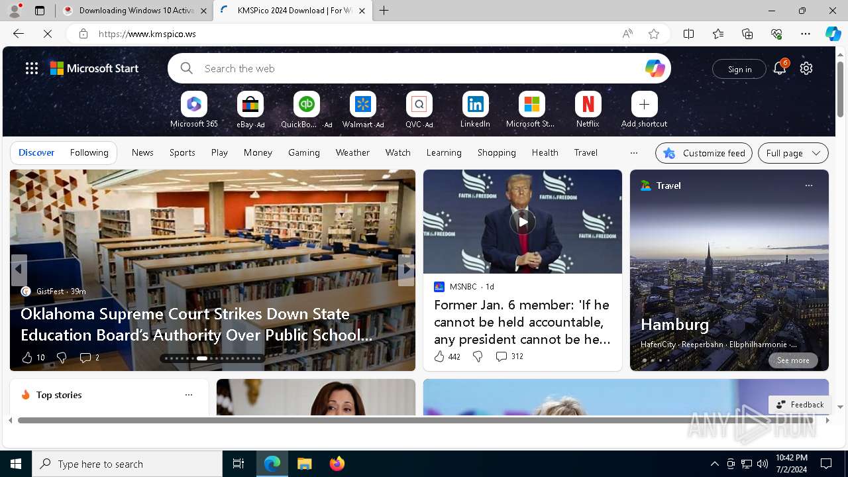Show hidden system tray icons

click(714, 464)
